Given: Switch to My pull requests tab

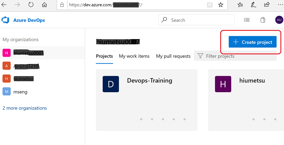Looking at the screenshot, I should [x=173, y=56].
